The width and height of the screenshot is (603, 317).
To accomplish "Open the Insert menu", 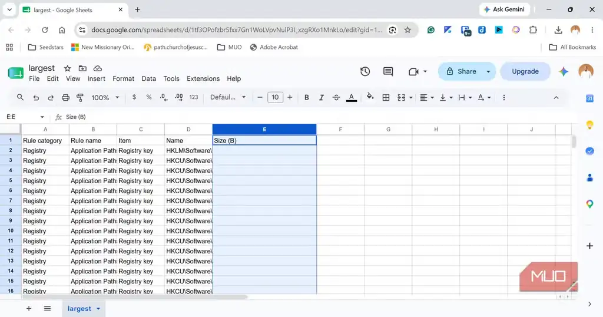I will click(96, 78).
